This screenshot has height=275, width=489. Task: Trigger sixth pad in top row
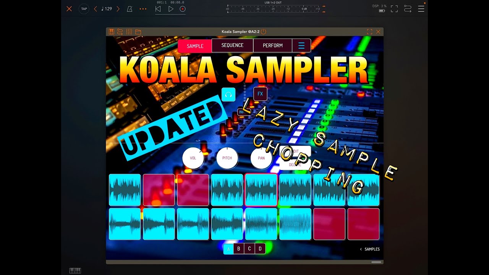295,190
